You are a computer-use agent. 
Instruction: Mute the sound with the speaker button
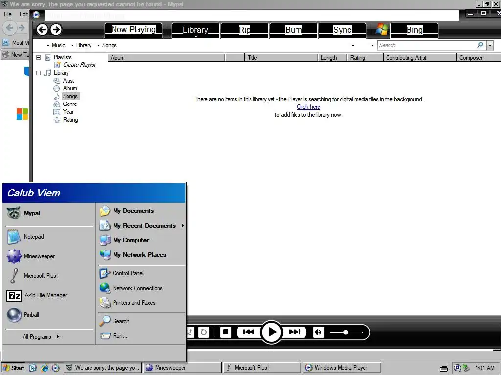[318, 332]
